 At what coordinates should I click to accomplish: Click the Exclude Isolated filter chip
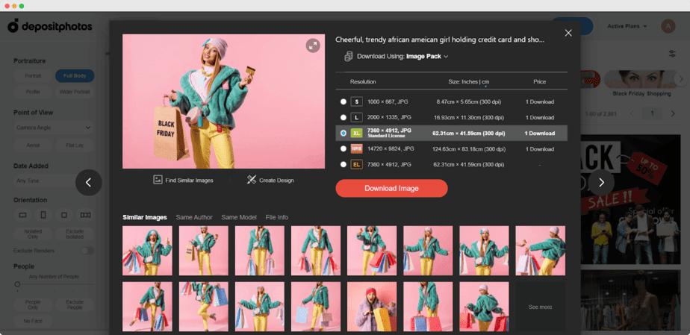(x=75, y=234)
